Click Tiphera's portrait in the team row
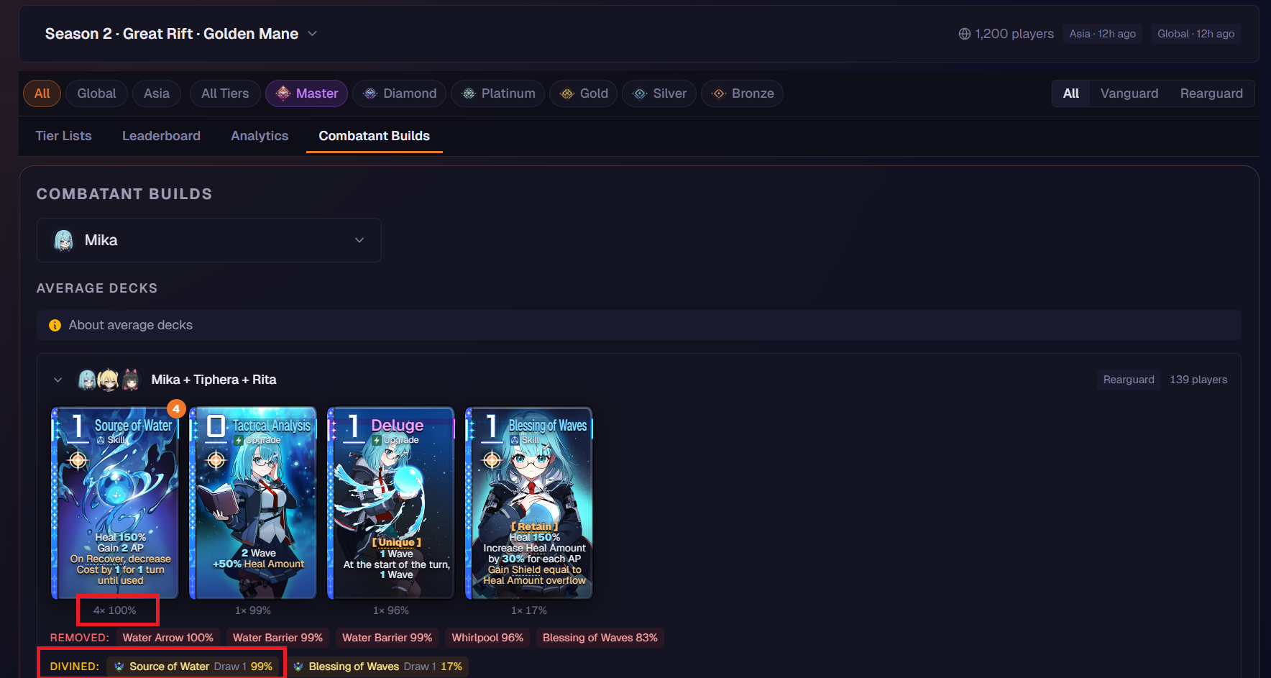The height and width of the screenshot is (678, 1271). (109, 380)
